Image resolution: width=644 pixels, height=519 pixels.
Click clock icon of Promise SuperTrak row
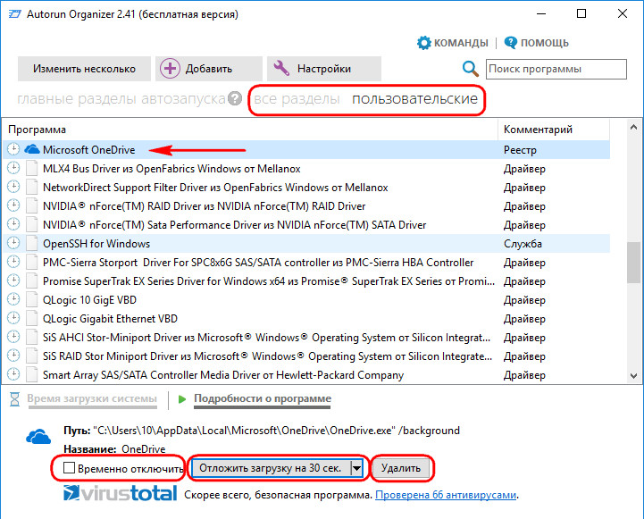tap(13, 280)
